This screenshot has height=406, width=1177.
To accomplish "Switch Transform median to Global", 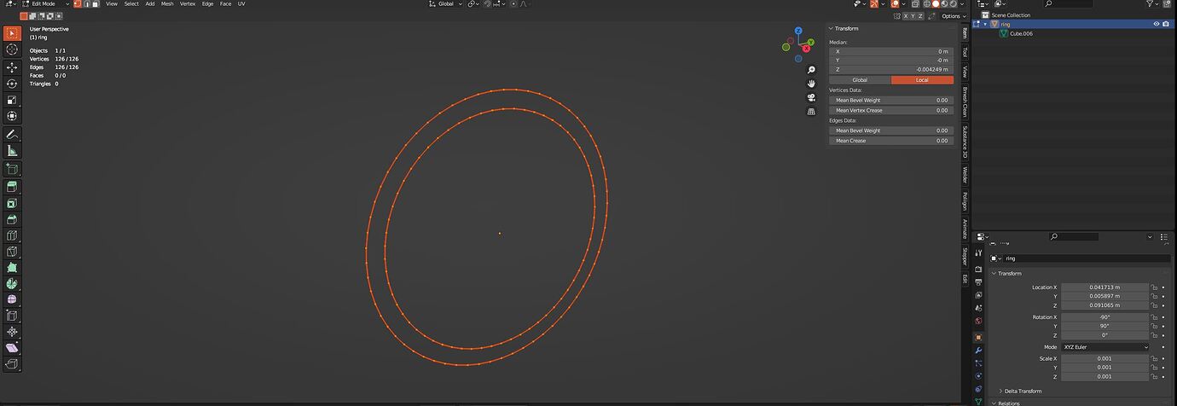I will point(860,80).
